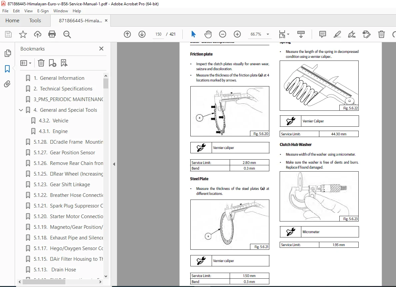
Task: Click the Save file icon
Action: pyautogui.click(x=8, y=34)
